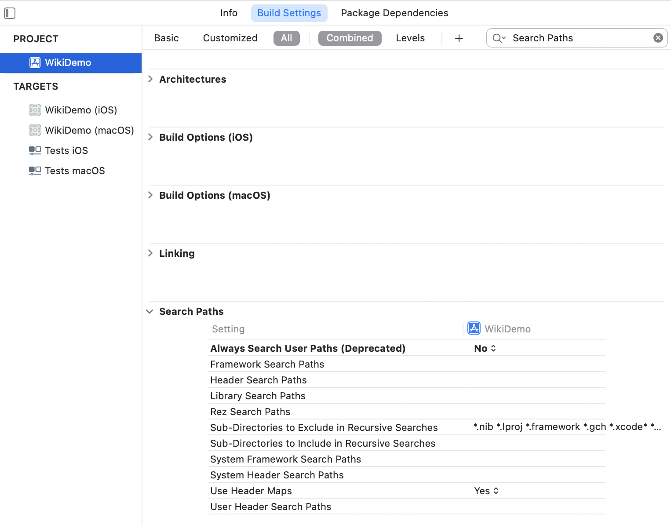Open the Info tab
The width and height of the screenshot is (671, 525).
(229, 13)
